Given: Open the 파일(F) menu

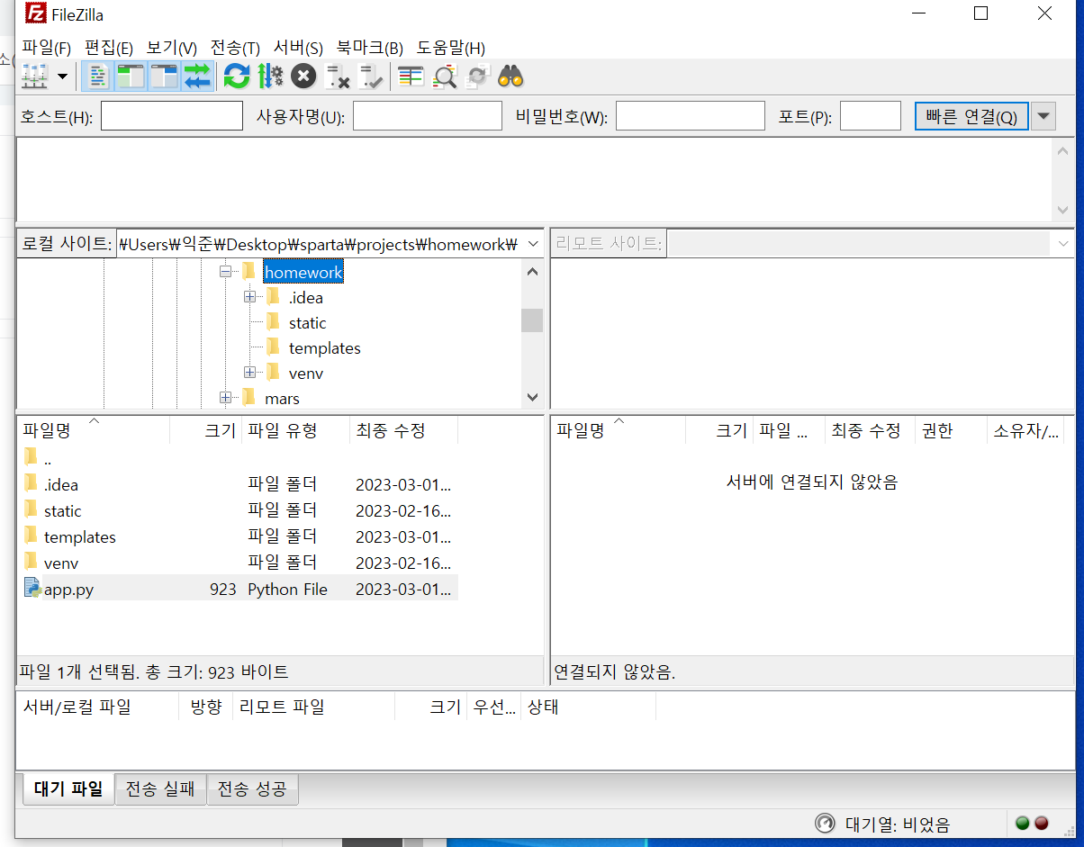Looking at the screenshot, I should click(47, 48).
